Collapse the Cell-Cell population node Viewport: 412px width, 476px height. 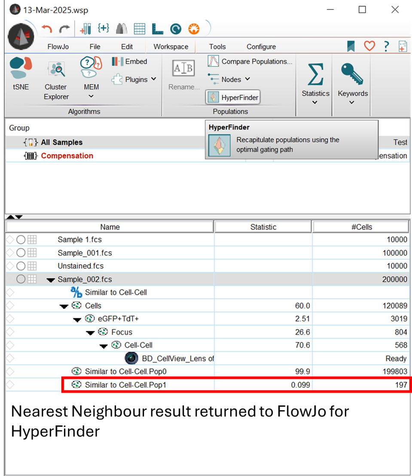click(104, 346)
